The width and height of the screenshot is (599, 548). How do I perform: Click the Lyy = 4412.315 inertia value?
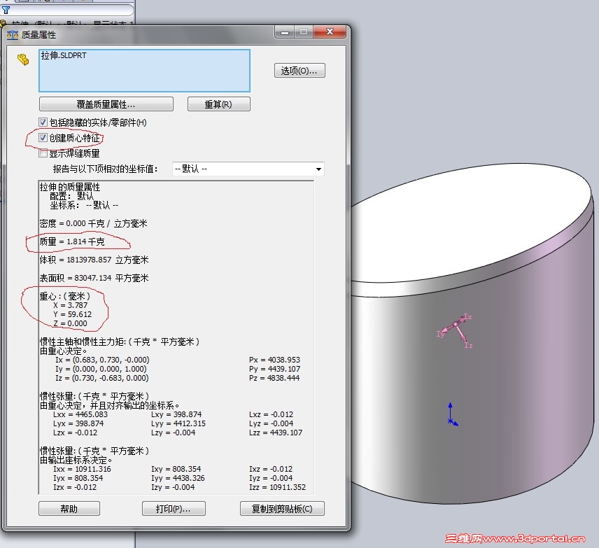point(178,423)
